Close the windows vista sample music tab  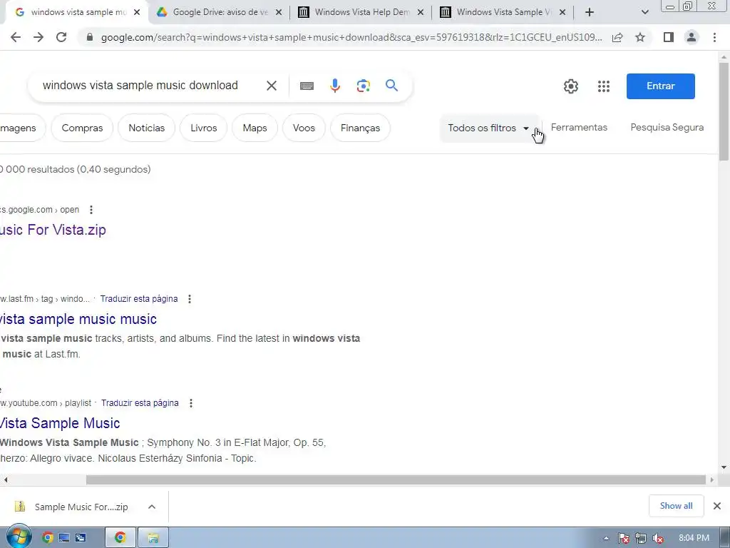[137, 13]
